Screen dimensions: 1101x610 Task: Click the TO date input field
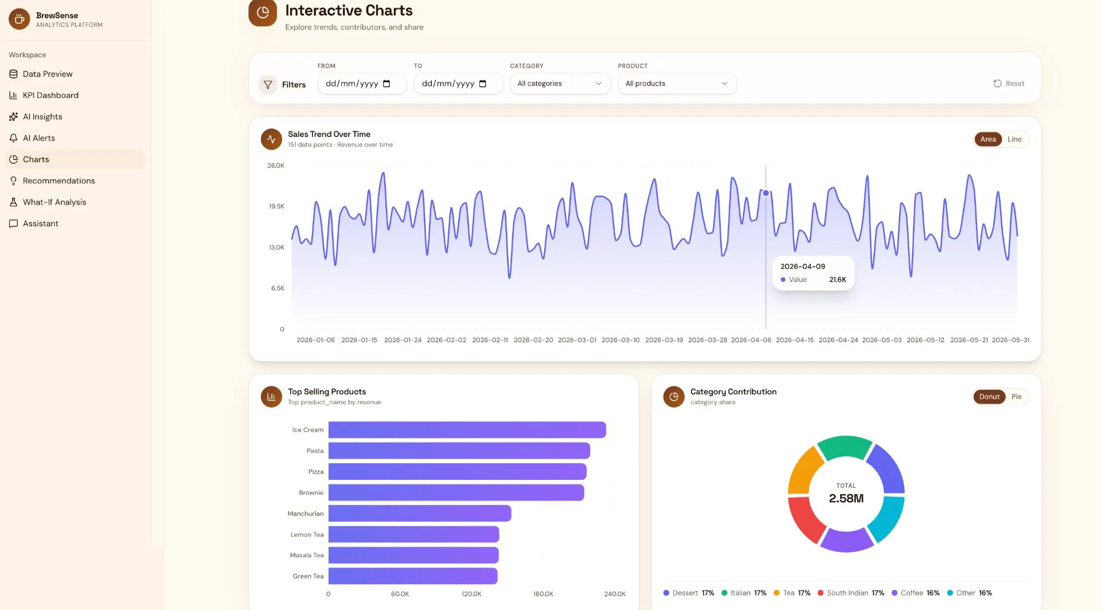pos(458,84)
